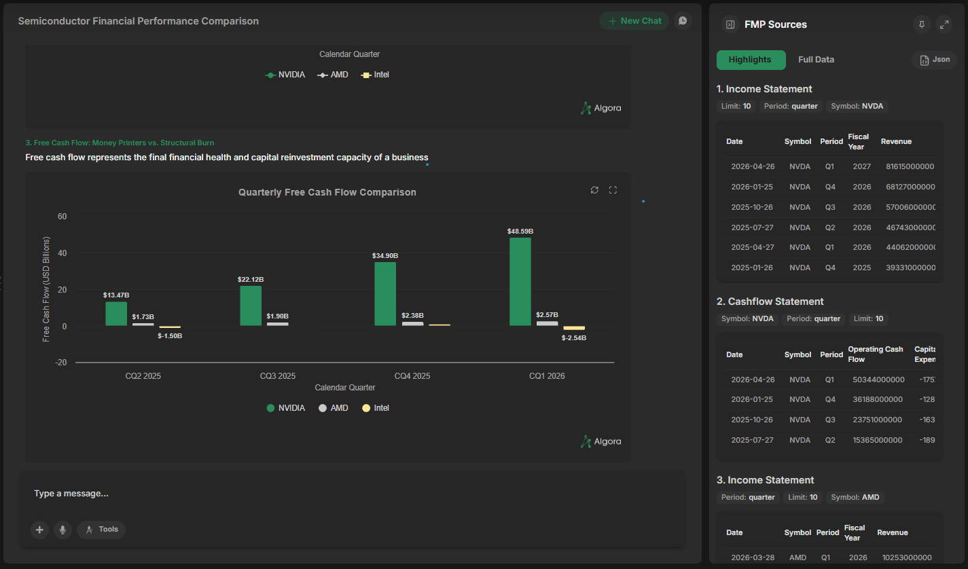Click heading '3. Free Cash Flow: Money Printers vs. Structural Burn'
Screen dimensions: 968x569
(120, 143)
